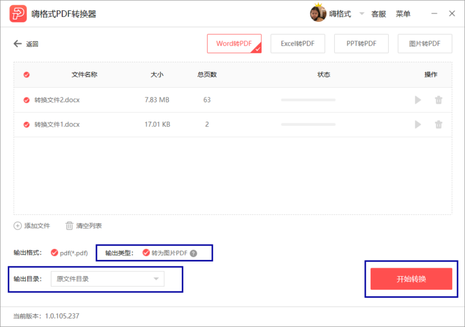Click the 大小 column header
This screenshot has height=327, width=465.
[x=157, y=74]
